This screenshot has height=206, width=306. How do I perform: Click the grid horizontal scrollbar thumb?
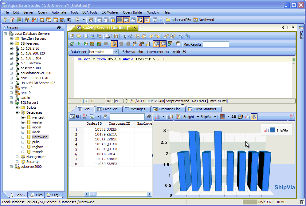93,194
